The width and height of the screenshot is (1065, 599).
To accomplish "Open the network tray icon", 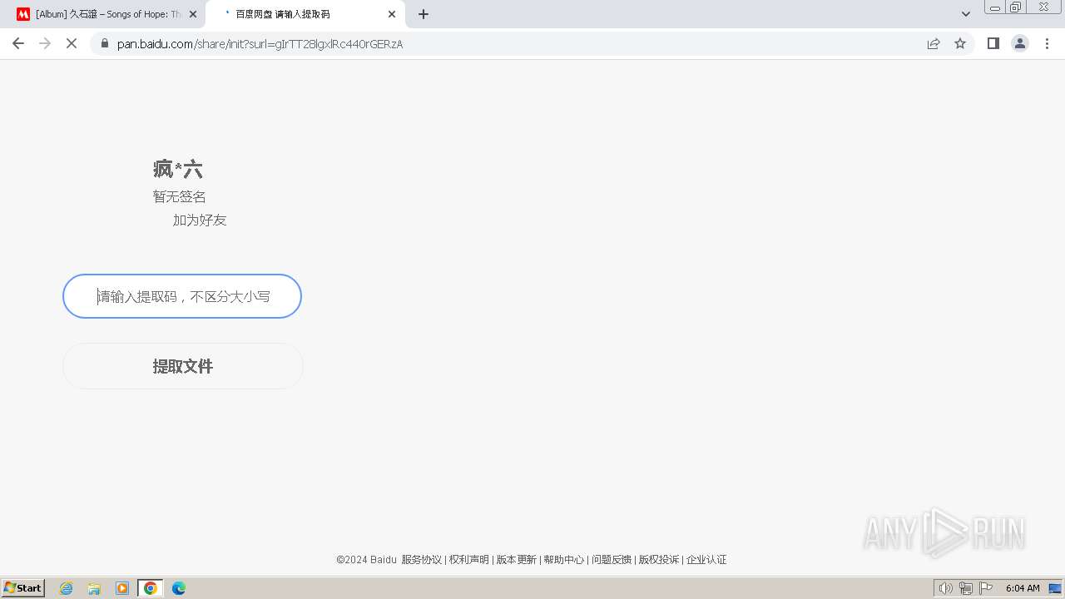I will click(x=966, y=588).
